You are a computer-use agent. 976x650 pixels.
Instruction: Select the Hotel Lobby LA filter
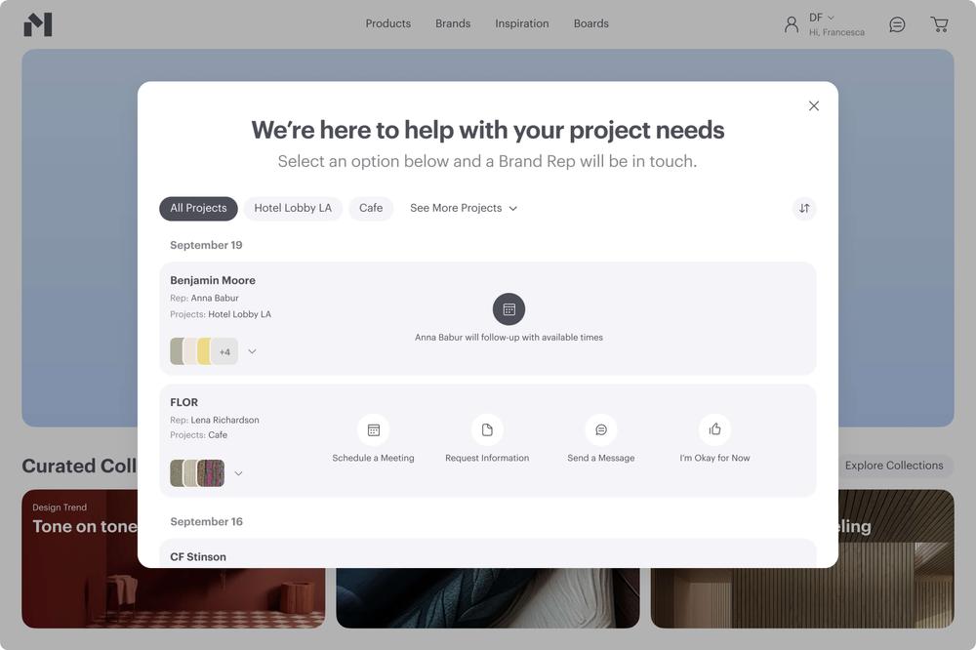pos(293,208)
